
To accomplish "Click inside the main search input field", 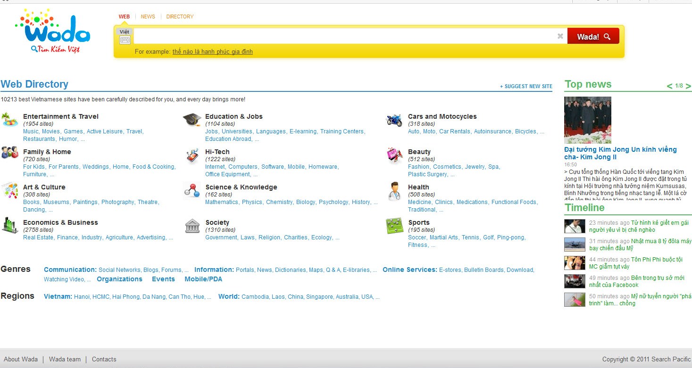I will pos(344,36).
